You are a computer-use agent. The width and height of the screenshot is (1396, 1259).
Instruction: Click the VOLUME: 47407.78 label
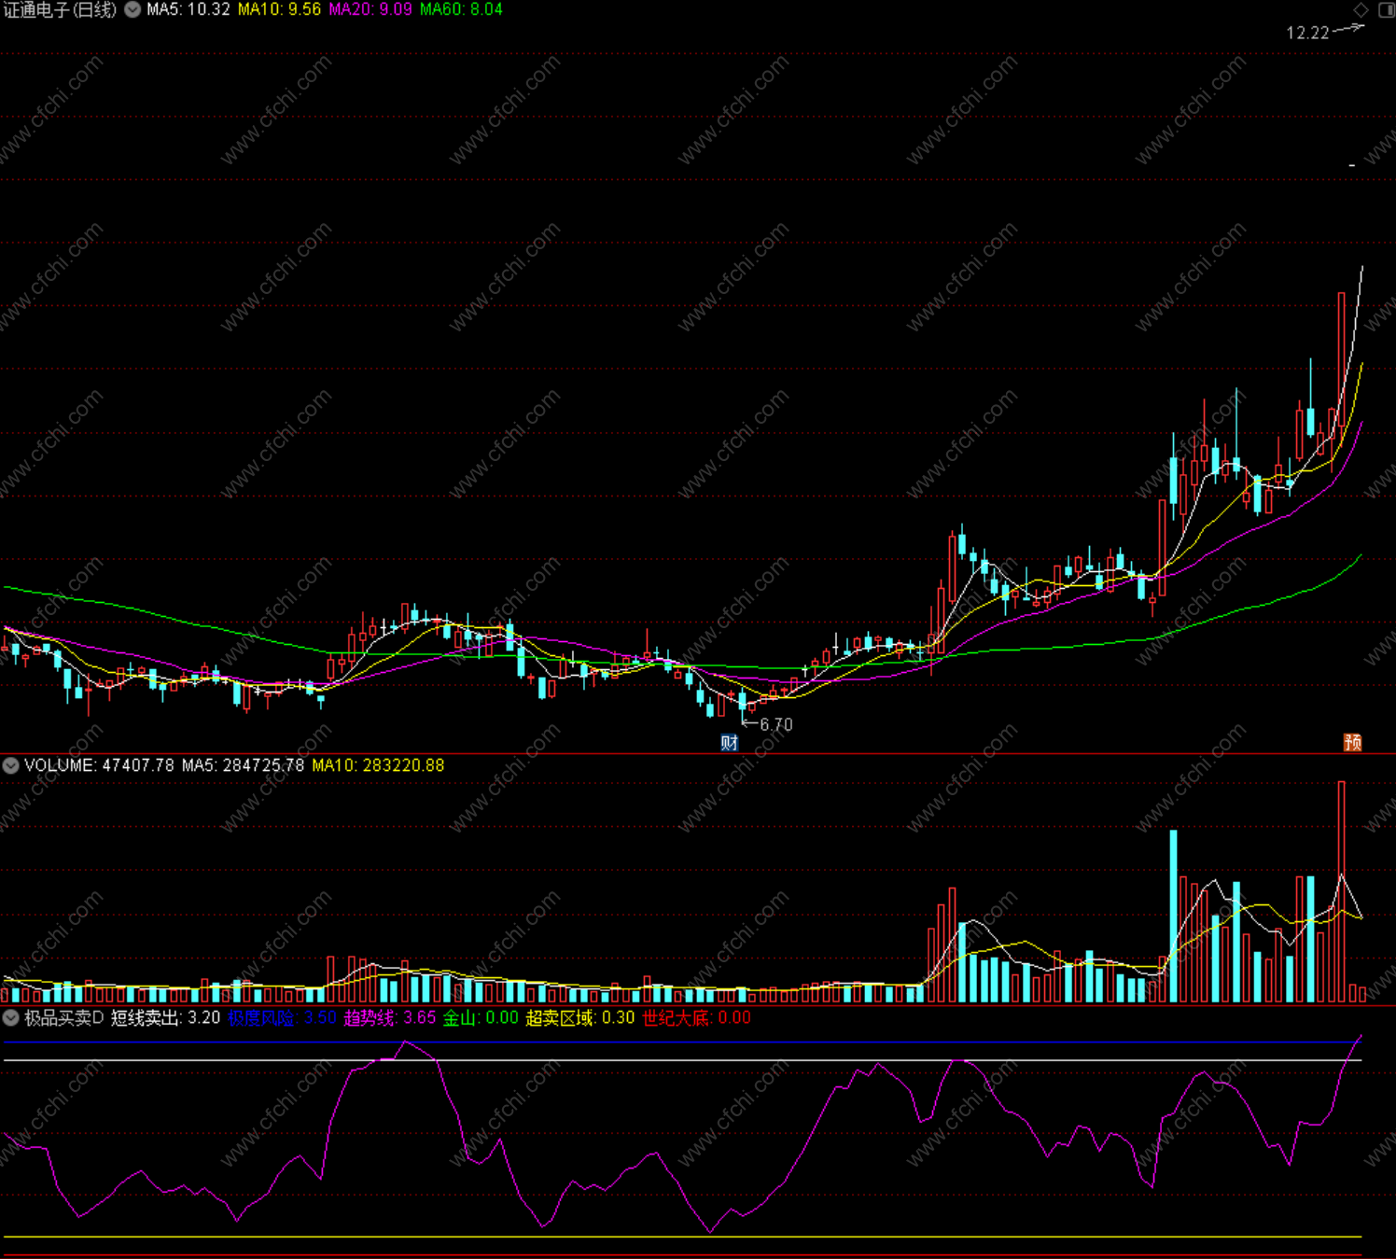[99, 765]
